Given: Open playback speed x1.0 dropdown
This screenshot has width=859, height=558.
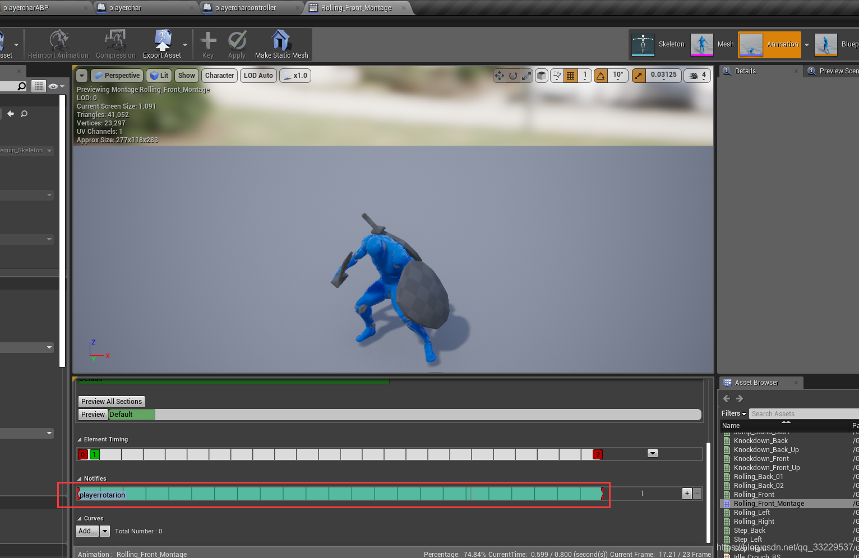Looking at the screenshot, I should [295, 76].
